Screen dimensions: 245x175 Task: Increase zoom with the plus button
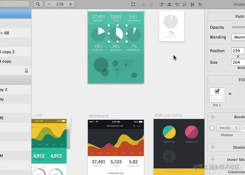tap(71, 4)
